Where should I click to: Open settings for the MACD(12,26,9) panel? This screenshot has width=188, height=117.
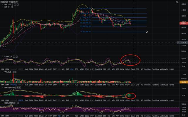click(18, 88)
